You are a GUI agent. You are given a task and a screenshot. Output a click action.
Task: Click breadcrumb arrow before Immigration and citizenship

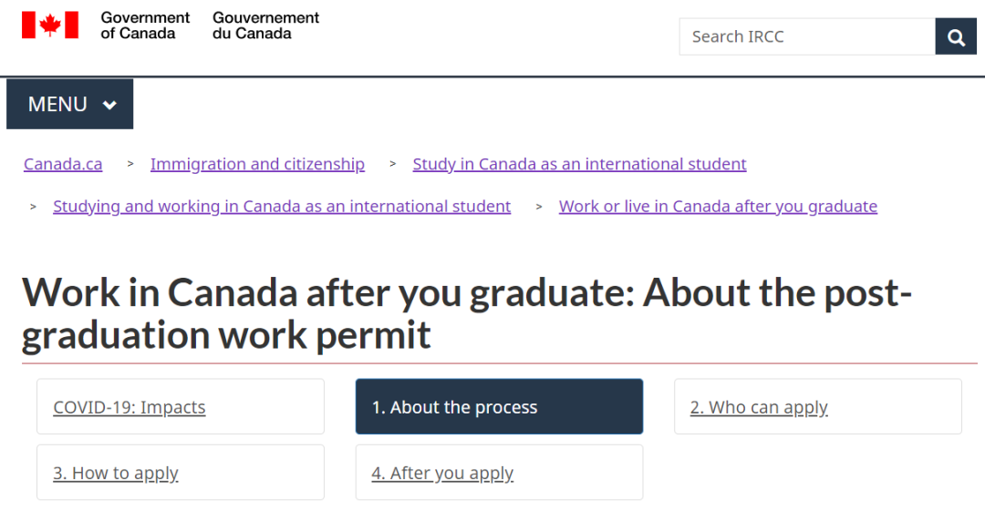pyautogui.click(x=130, y=164)
